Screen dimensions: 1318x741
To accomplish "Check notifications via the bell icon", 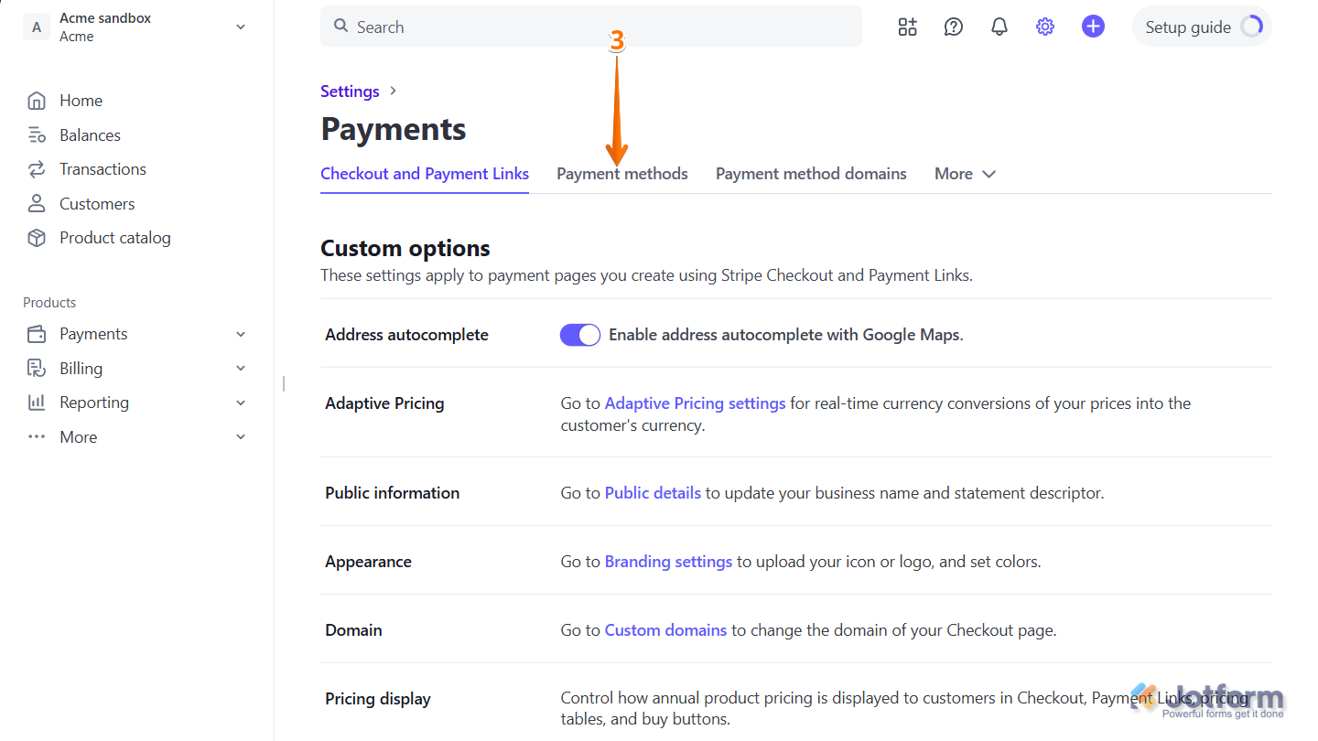I will tap(999, 27).
